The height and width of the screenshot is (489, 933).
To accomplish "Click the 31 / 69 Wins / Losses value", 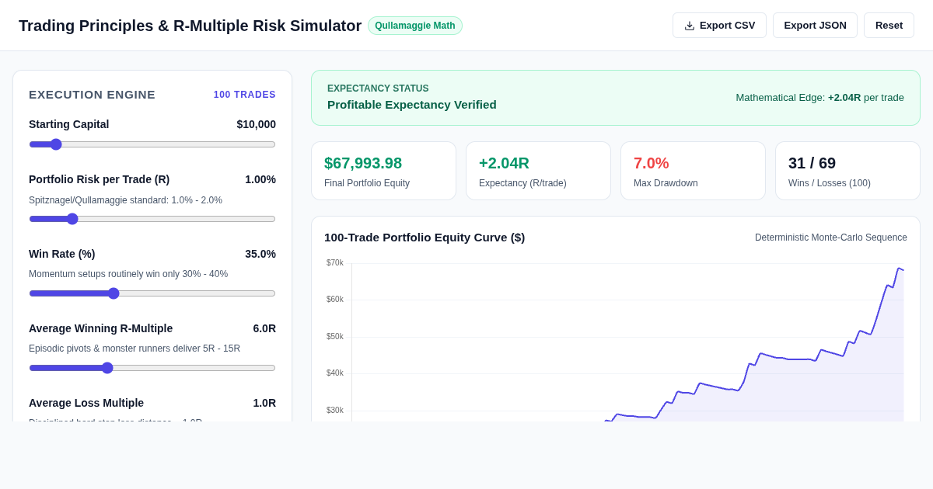I will pyautogui.click(x=812, y=163).
